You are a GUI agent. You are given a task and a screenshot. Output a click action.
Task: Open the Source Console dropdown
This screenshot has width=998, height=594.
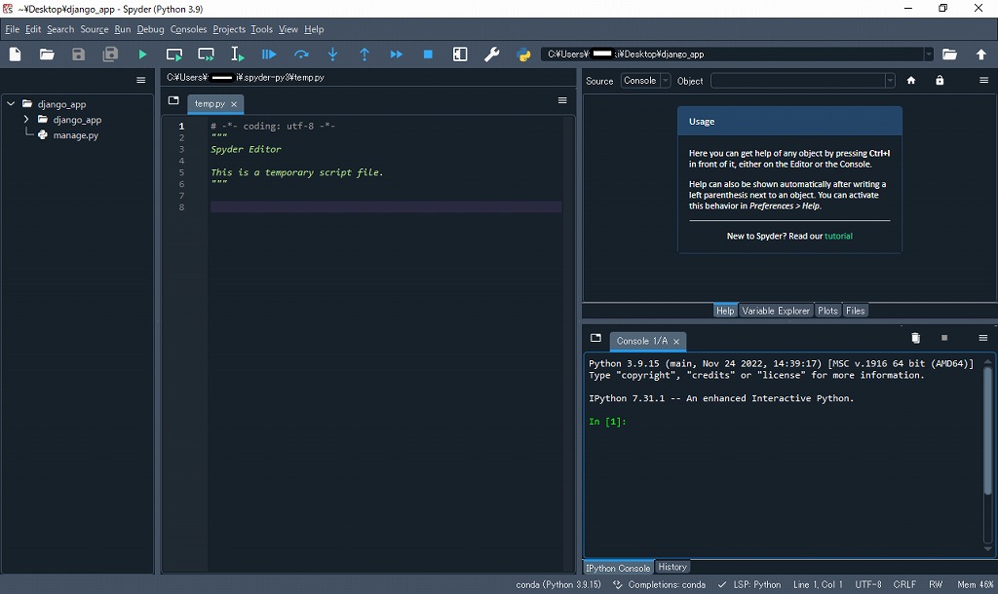click(645, 81)
